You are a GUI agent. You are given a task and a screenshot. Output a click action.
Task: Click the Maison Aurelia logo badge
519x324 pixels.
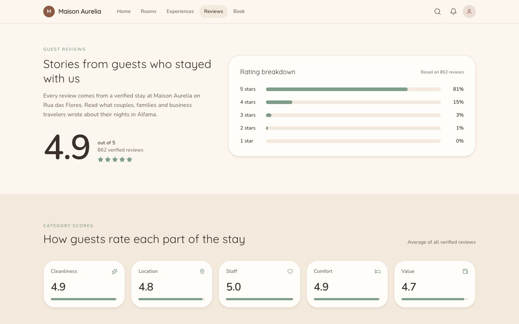pyautogui.click(x=49, y=12)
